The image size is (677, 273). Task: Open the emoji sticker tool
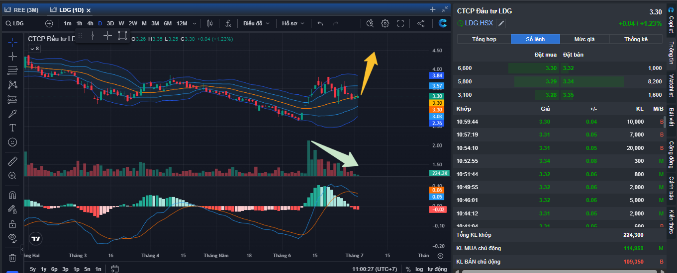coord(12,142)
